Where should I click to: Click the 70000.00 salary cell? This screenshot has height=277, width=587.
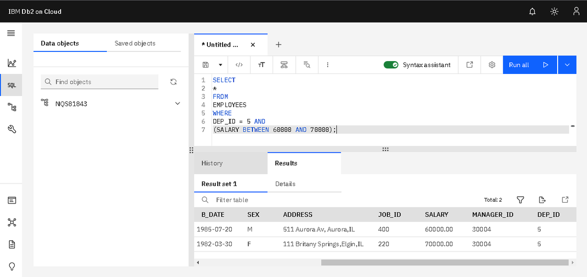(439, 244)
